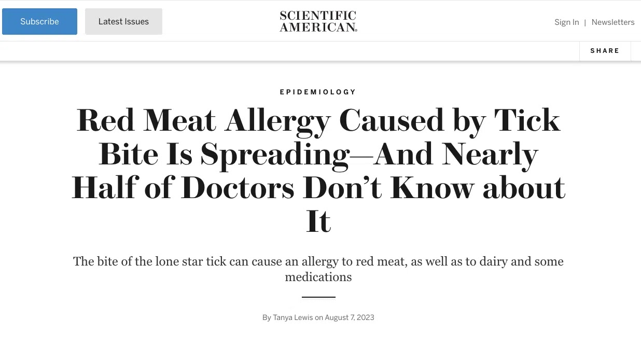Click the article headline's first line
The width and height of the screenshot is (641, 348).
point(318,120)
